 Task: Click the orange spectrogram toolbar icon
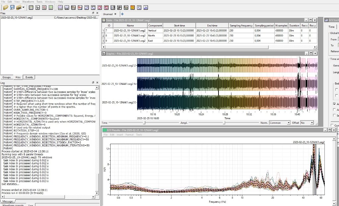coord(132,7)
